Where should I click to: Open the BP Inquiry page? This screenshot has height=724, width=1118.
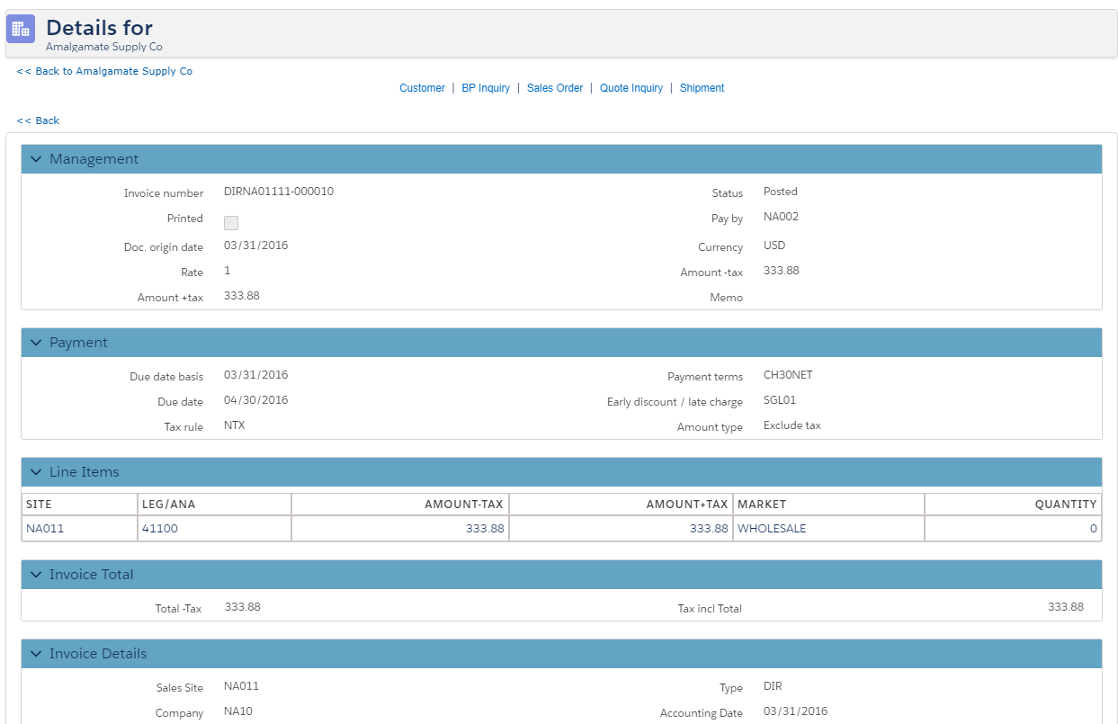click(x=486, y=88)
